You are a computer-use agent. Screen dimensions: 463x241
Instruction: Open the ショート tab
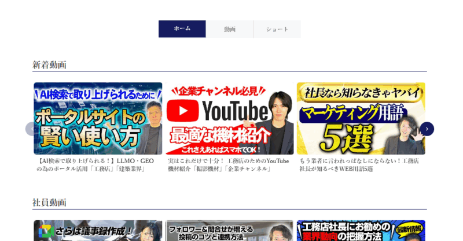click(x=277, y=29)
